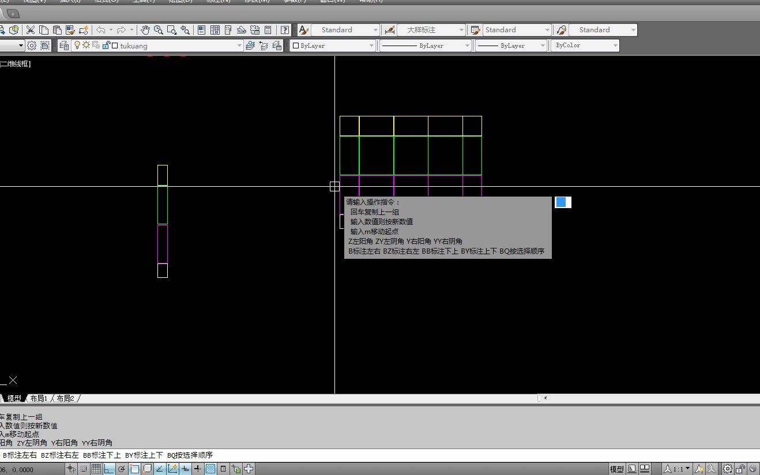Open the Tool Palettes window icon
The width and height of the screenshot is (760, 475).
[x=228, y=30]
